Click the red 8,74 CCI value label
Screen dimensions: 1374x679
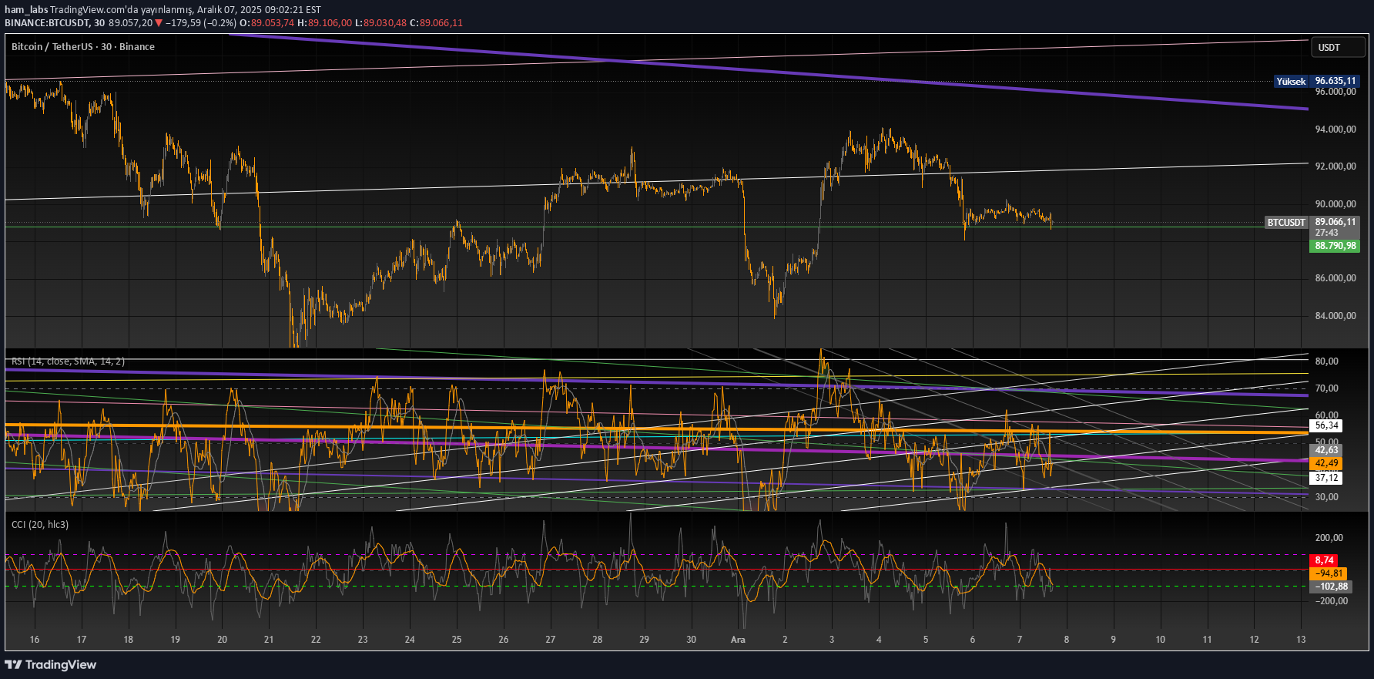coord(1324,560)
